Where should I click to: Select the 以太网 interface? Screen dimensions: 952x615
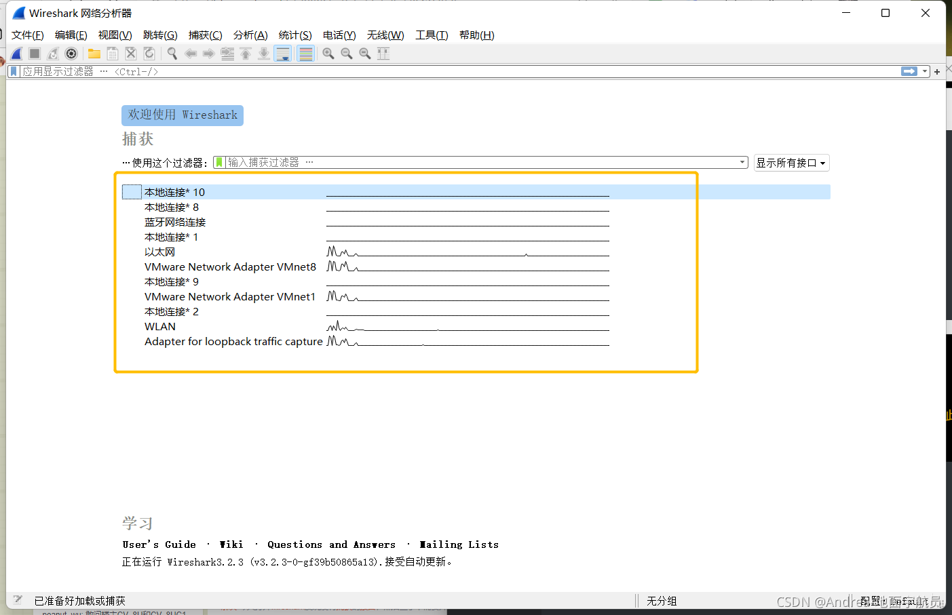476,252
